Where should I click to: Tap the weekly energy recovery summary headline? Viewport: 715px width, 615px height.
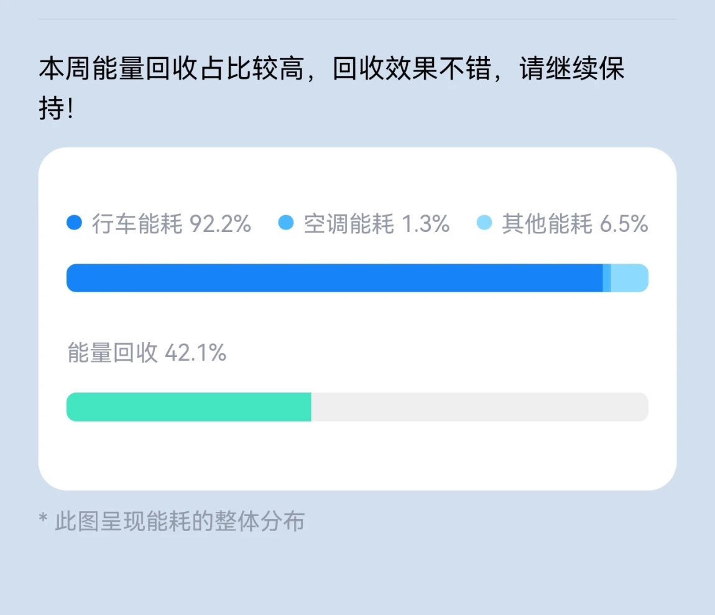331,88
